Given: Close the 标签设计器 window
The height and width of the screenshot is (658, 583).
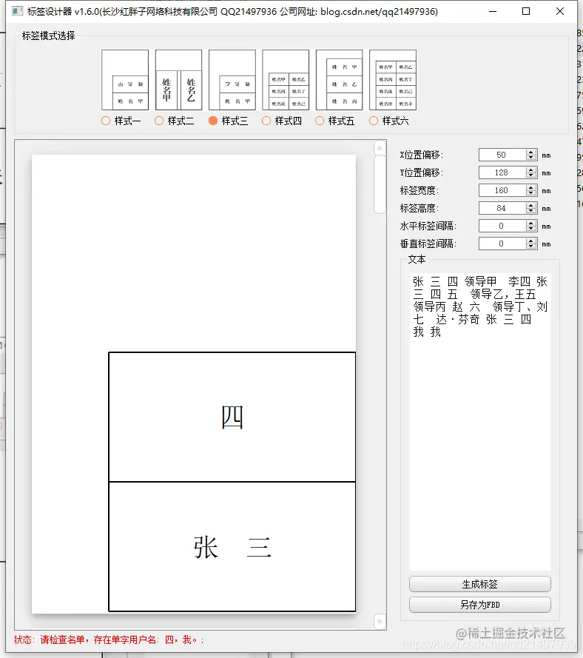Looking at the screenshot, I should pos(560,11).
